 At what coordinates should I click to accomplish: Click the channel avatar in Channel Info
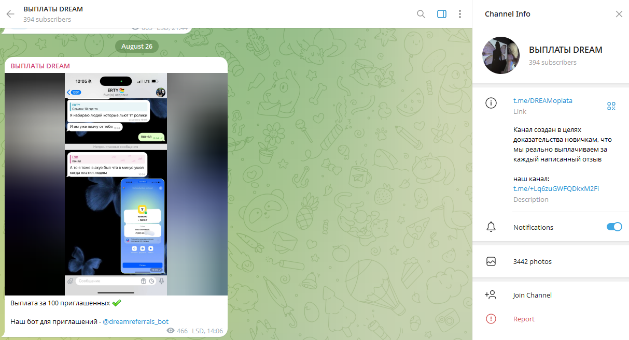click(501, 55)
